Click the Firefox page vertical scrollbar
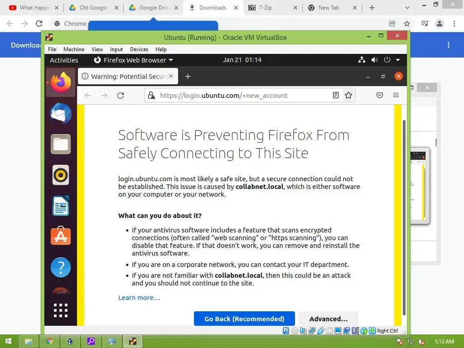The height and width of the screenshot is (348, 464). [404, 217]
